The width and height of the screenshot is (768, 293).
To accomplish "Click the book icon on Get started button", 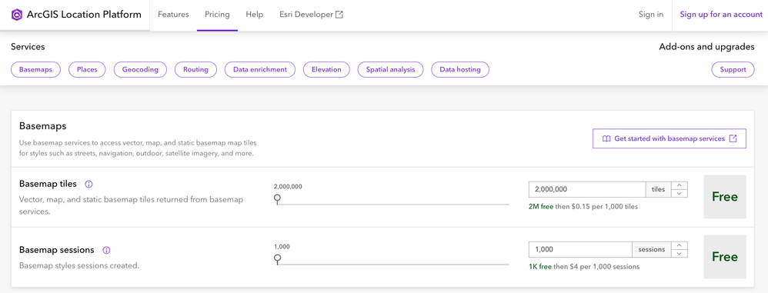I will [x=606, y=138].
